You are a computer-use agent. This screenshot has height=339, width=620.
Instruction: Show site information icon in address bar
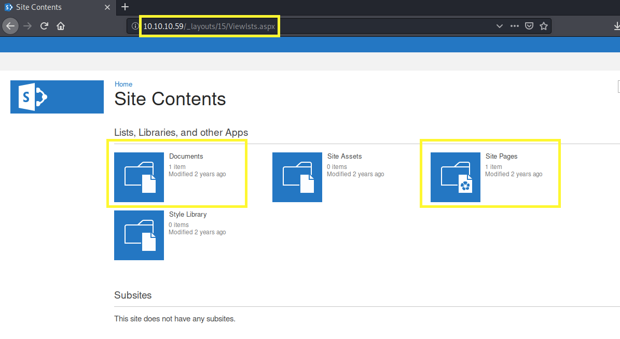click(x=135, y=26)
